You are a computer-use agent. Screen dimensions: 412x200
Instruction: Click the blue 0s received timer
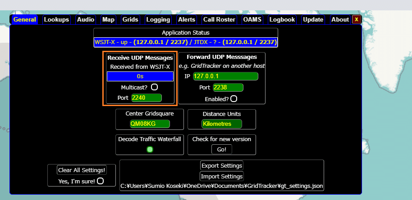pos(140,76)
